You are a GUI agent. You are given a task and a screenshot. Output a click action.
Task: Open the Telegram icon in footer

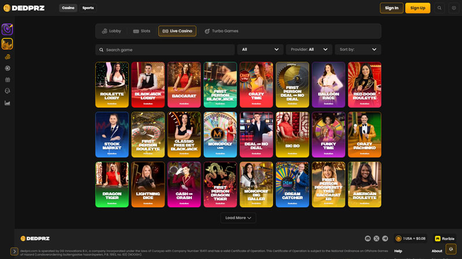tap(385, 238)
